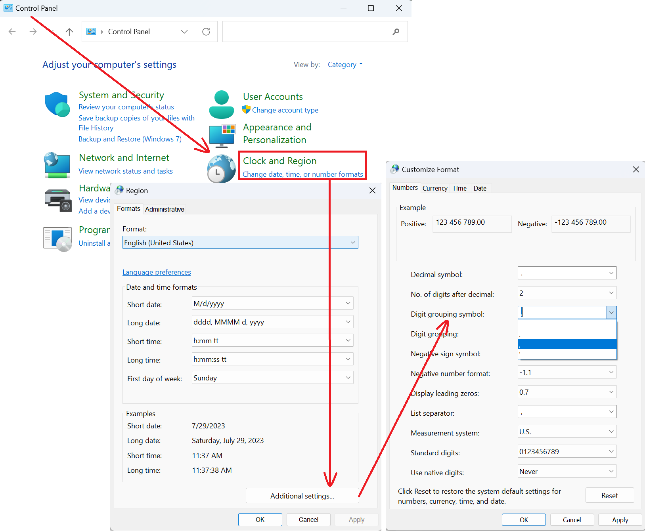Image resolution: width=645 pixels, height=531 pixels.
Task: Click the Up arrow navigation button
Action: click(x=69, y=32)
